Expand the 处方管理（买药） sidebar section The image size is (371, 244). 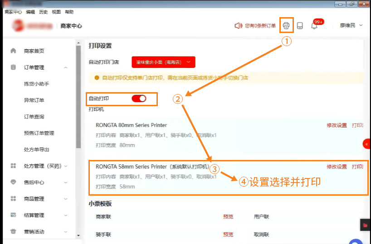66,166
